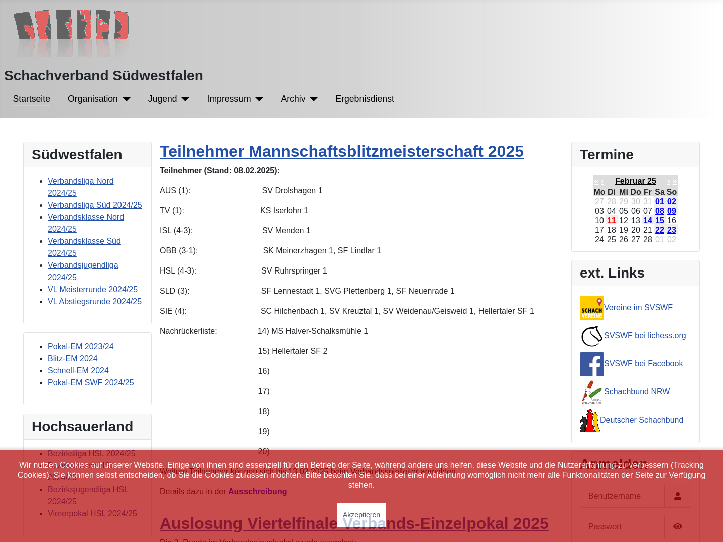Select highlighted calendar date 11
The image size is (723, 542).
612,221
